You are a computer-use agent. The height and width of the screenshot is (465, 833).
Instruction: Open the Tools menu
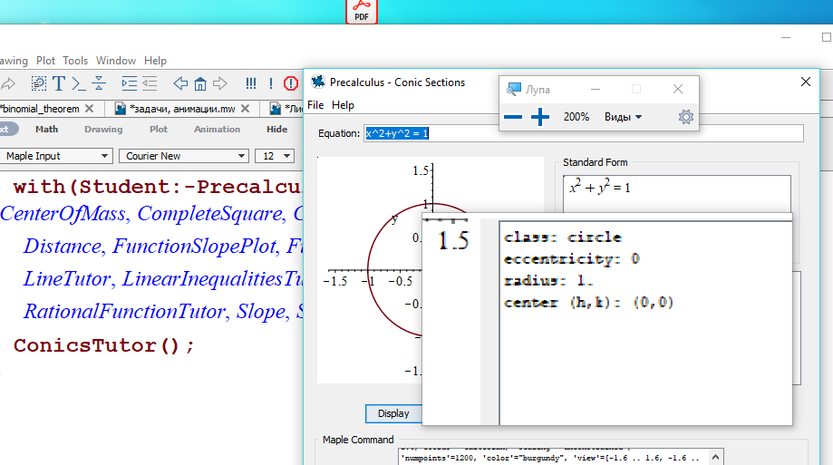(x=75, y=61)
